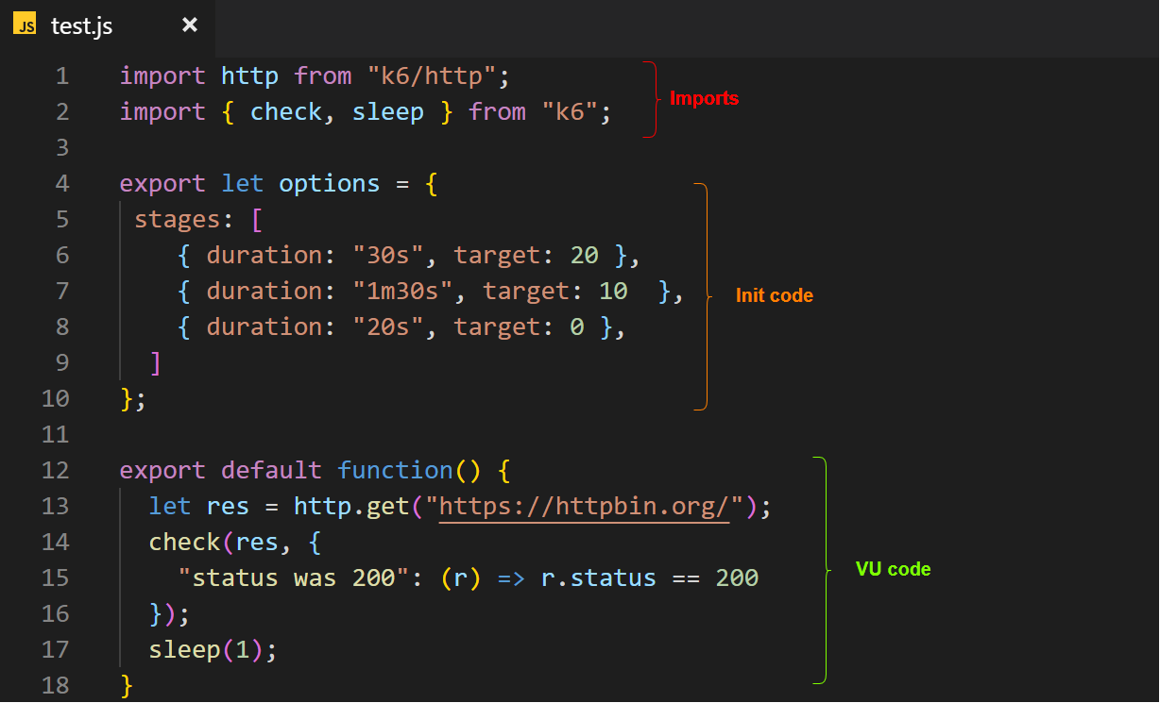Click the options variable declaration
This screenshot has height=703, width=1160.
[329, 183]
